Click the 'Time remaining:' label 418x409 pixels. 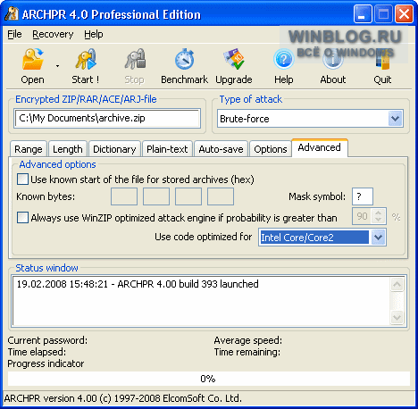(247, 352)
